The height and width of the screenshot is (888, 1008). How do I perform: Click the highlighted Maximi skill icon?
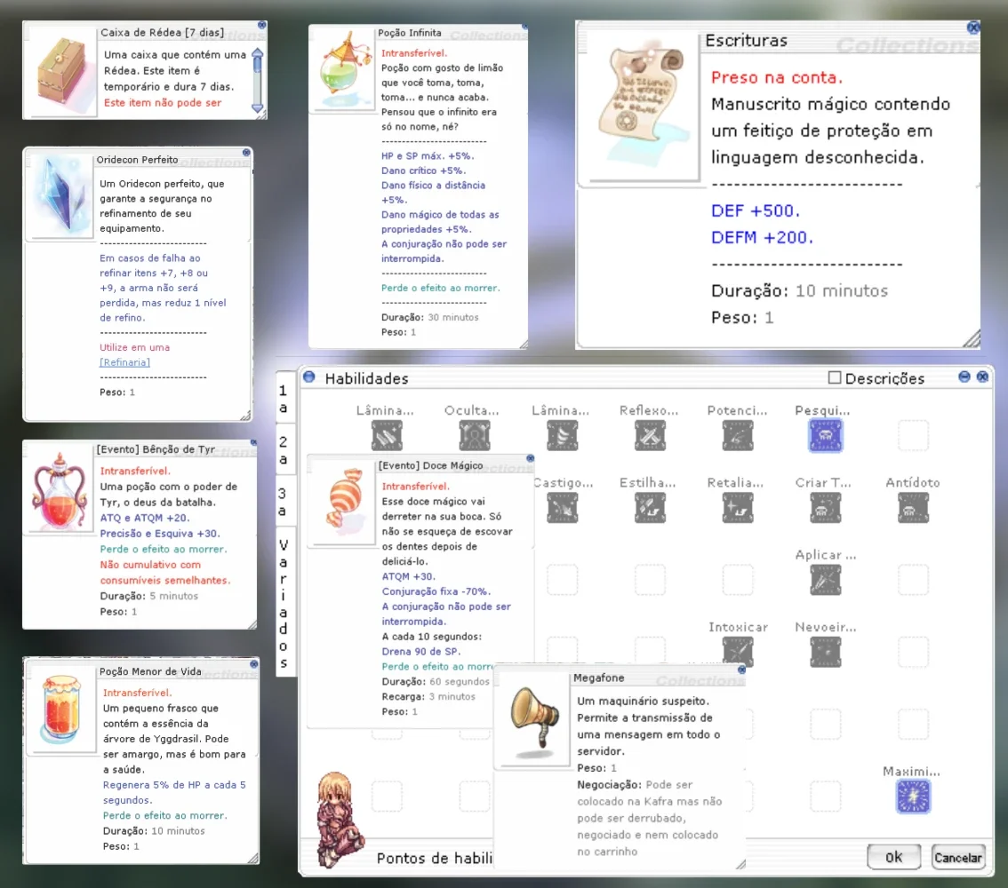(x=913, y=797)
